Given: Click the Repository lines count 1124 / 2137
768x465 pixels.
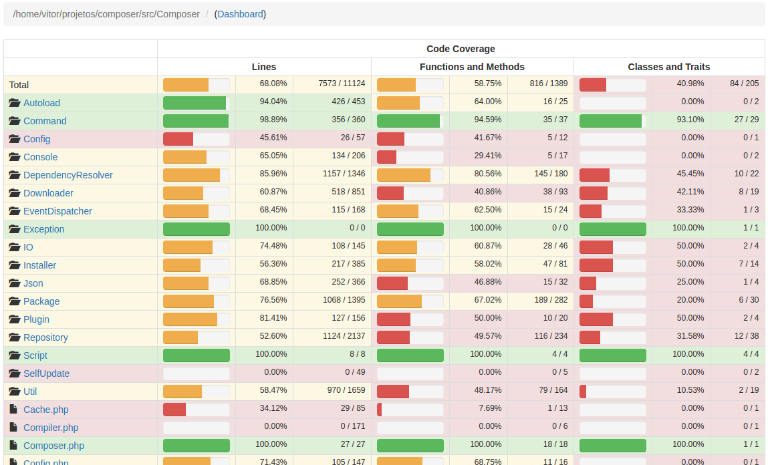Looking at the screenshot, I should tap(344, 336).
